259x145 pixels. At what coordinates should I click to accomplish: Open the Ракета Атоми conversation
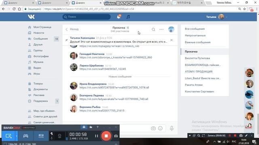193,85
